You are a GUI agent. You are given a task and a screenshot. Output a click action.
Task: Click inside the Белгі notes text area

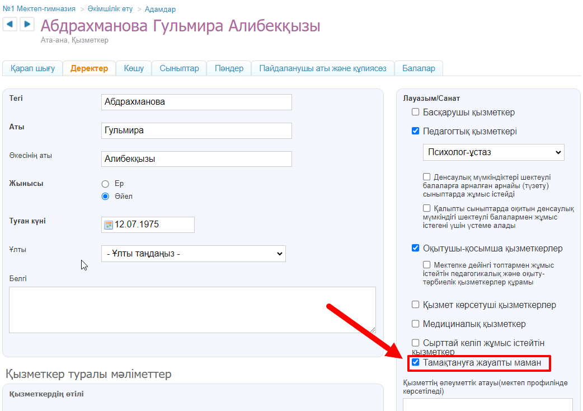pyautogui.click(x=192, y=310)
